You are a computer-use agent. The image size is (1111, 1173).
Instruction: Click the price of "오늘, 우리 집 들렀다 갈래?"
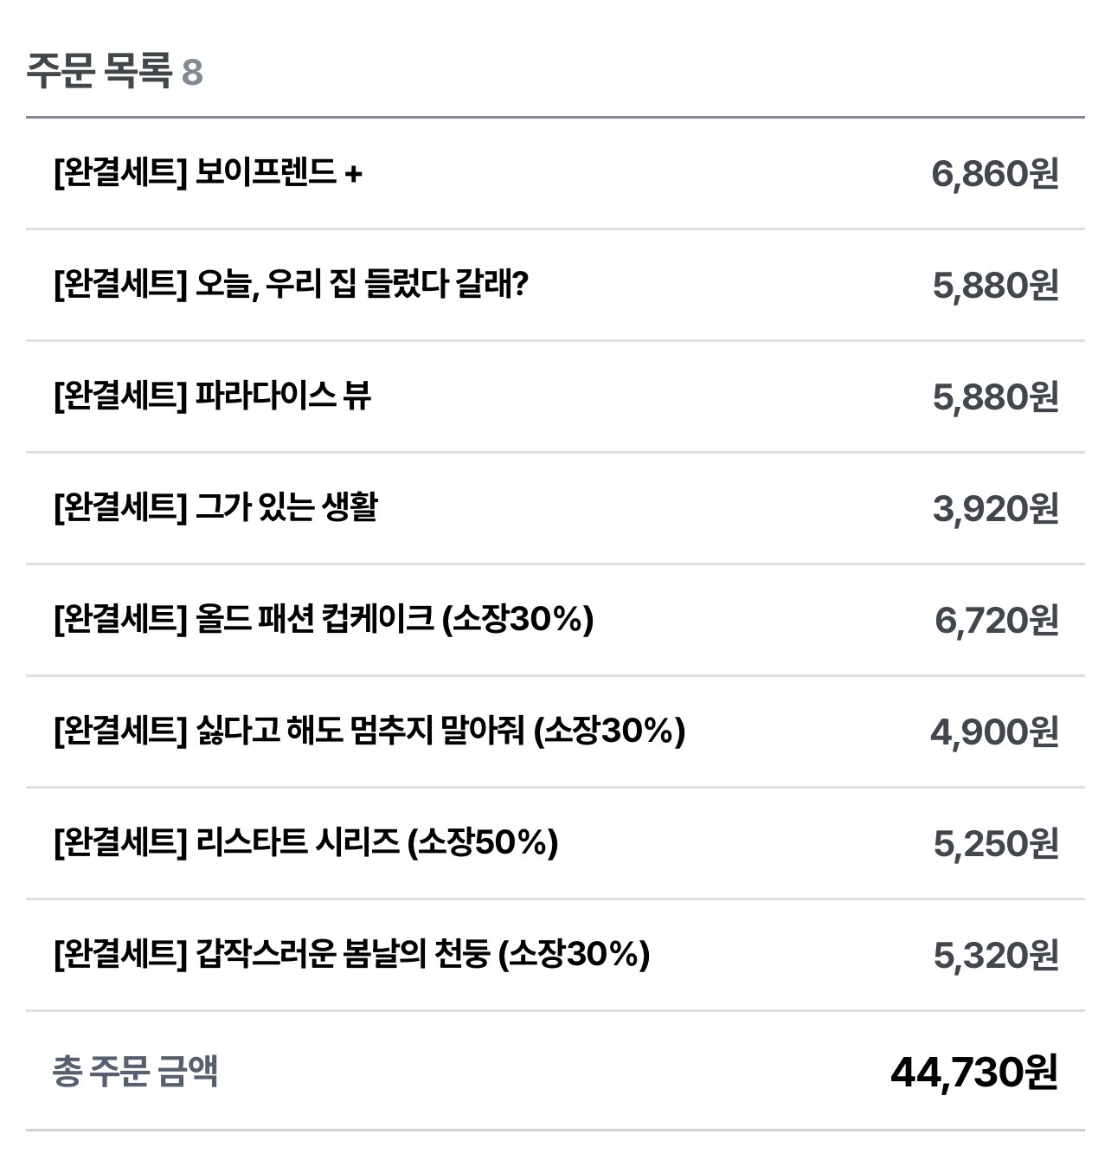tap(995, 285)
